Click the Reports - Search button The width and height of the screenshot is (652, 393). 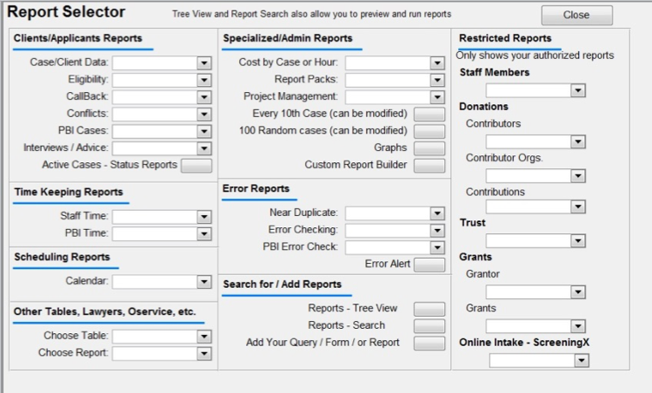pyautogui.click(x=429, y=326)
